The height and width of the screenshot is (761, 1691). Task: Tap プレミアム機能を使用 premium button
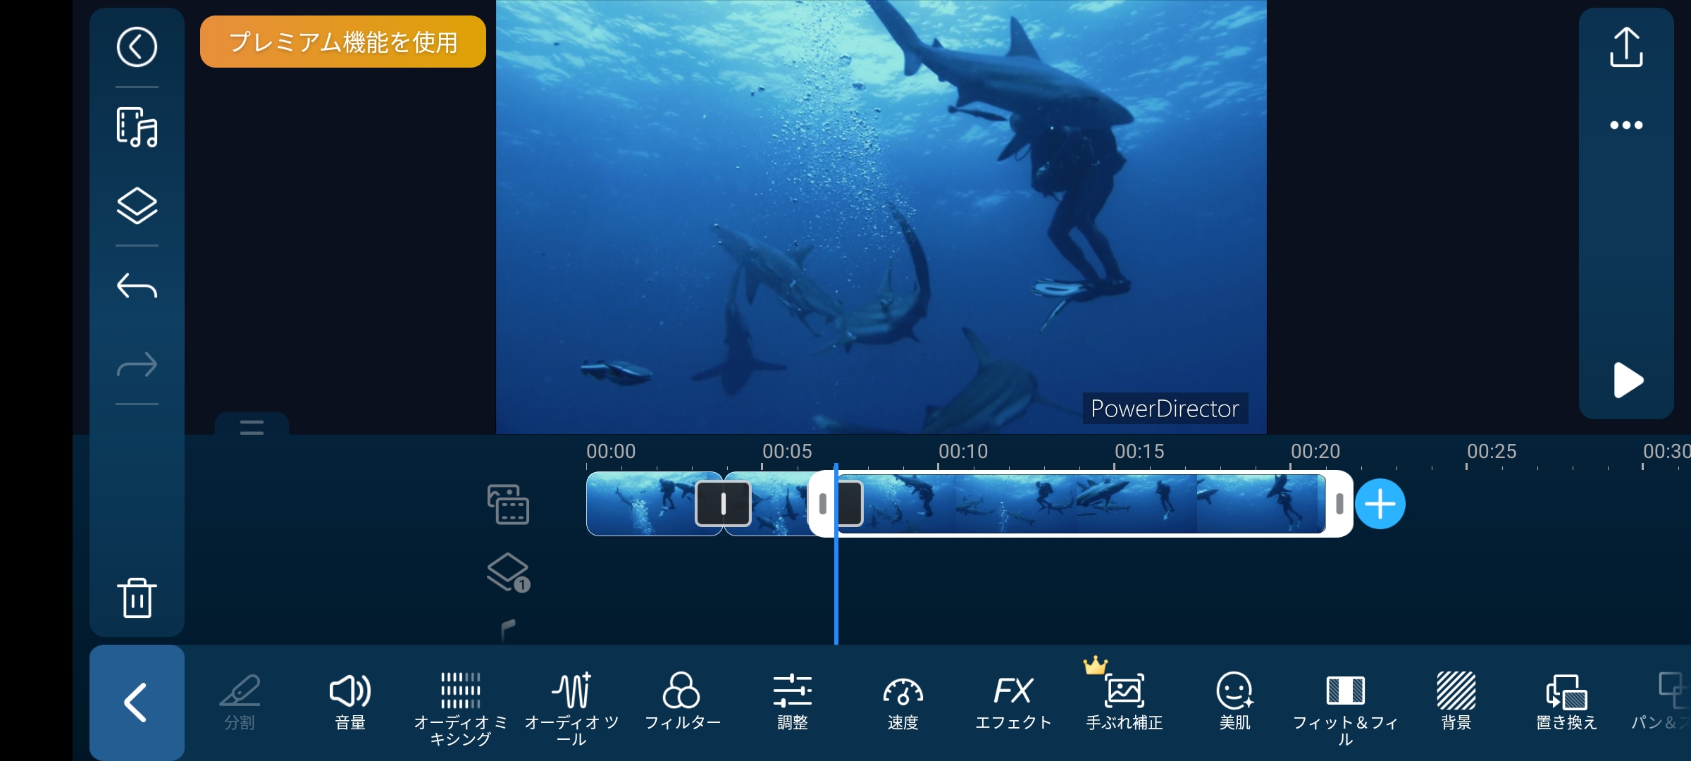point(342,42)
